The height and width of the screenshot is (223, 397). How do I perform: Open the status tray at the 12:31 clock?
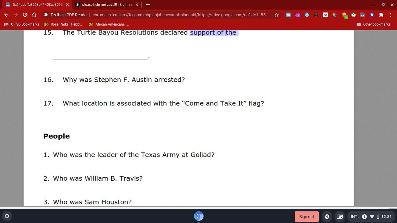386,217
